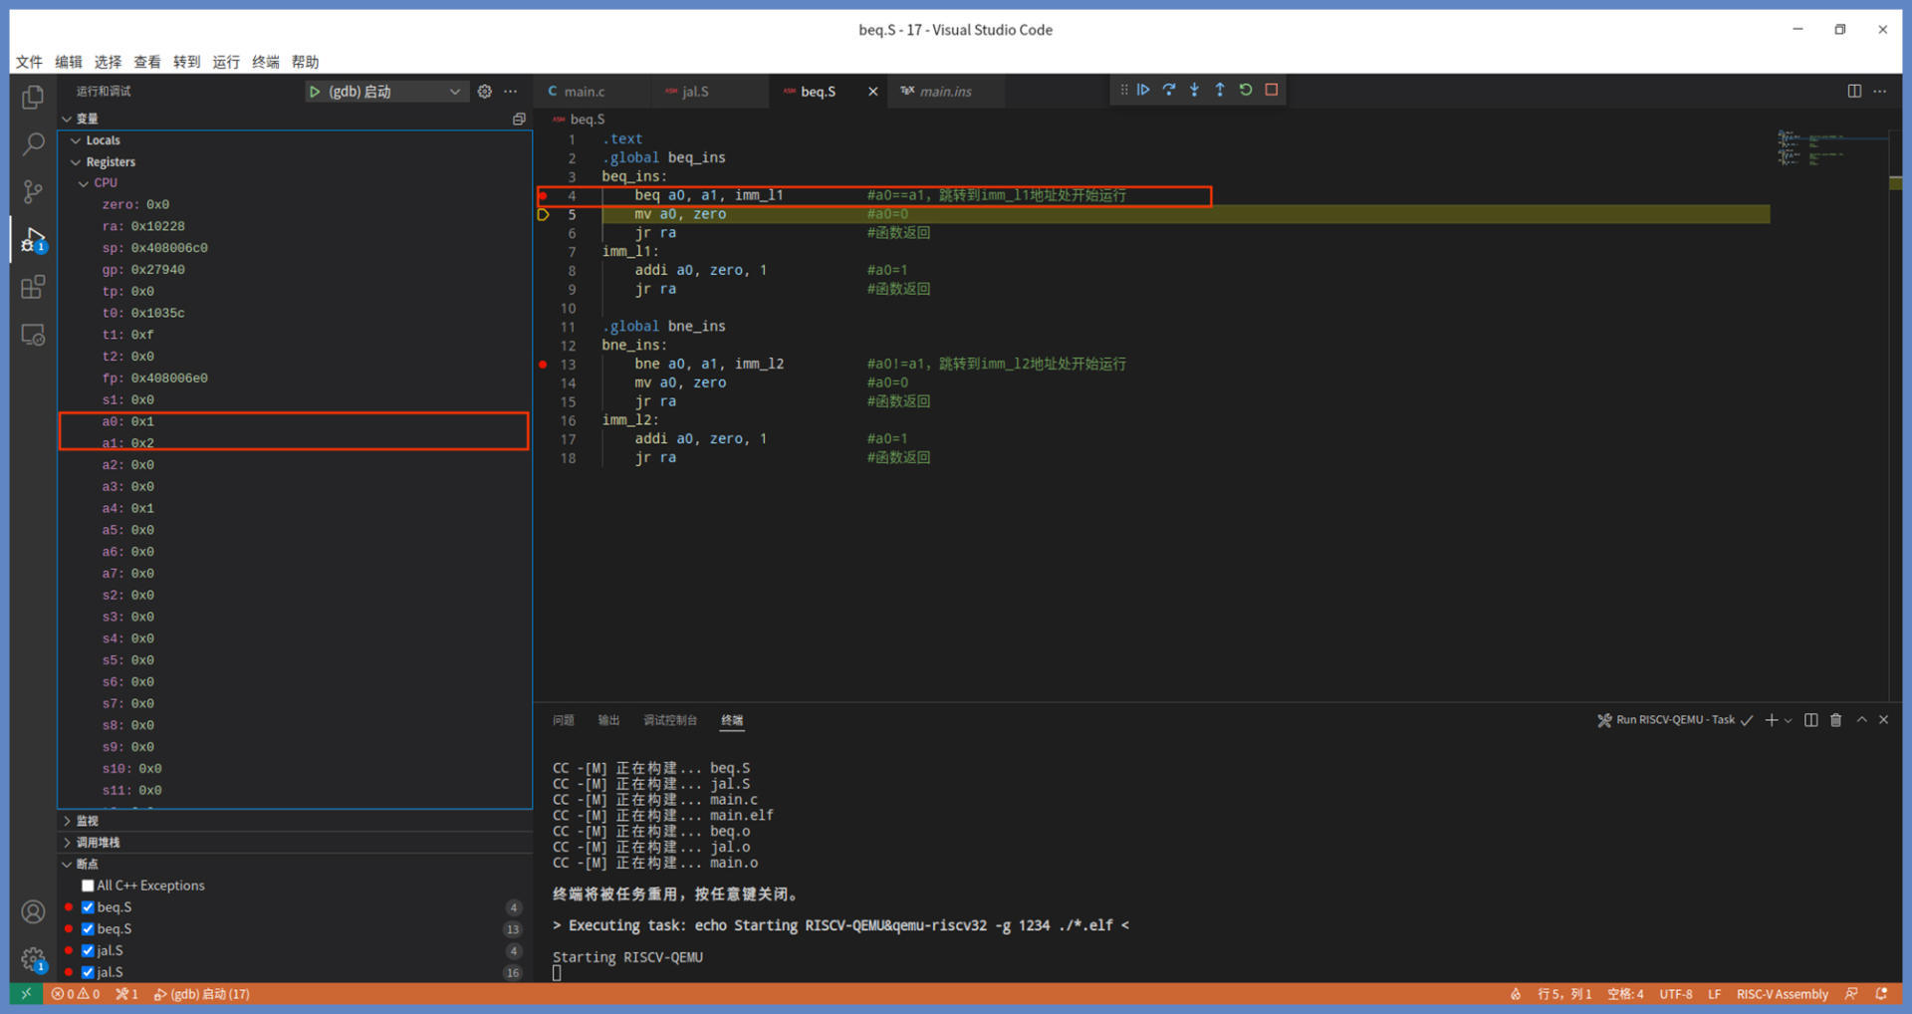Switch to the 调试控制台 panel tab
The height and width of the screenshot is (1014, 1912).
tap(669, 720)
